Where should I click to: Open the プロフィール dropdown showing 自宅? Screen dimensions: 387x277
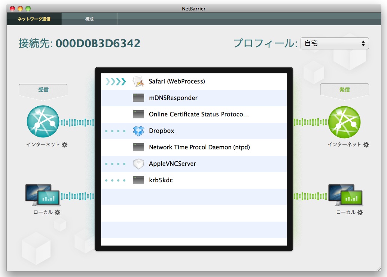click(335, 43)
